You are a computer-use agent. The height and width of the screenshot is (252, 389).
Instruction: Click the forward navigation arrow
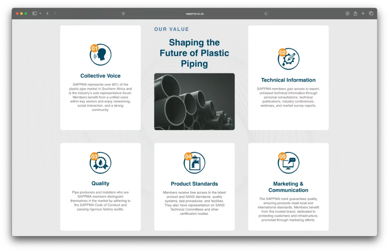click(x=55, y=14)
